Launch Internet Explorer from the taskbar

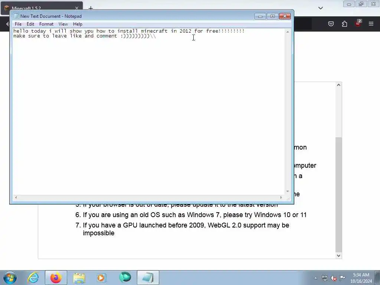(x=33, y=278)
